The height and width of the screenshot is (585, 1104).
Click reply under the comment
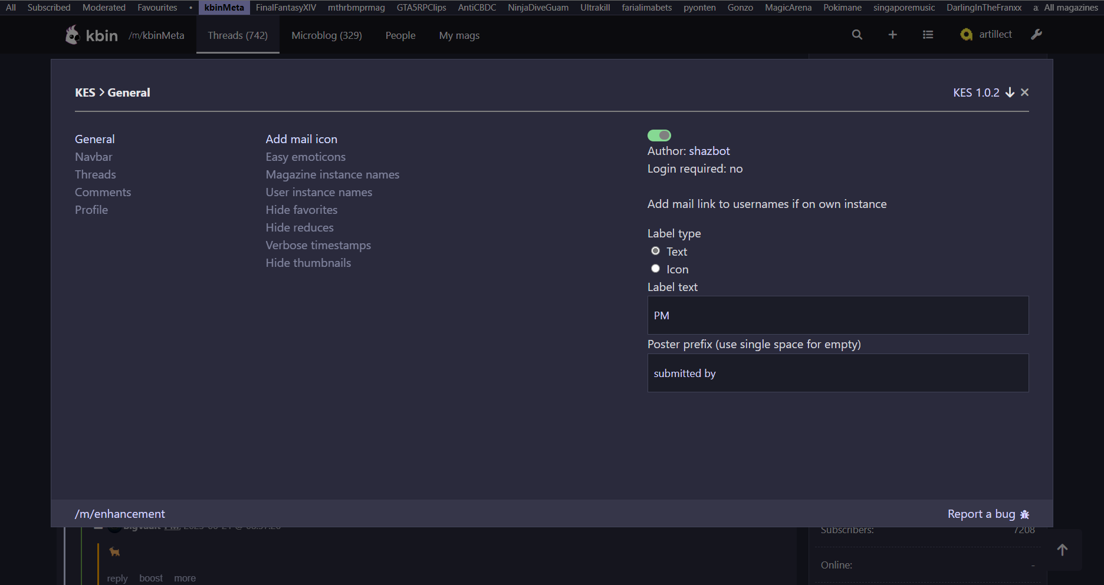117,579
